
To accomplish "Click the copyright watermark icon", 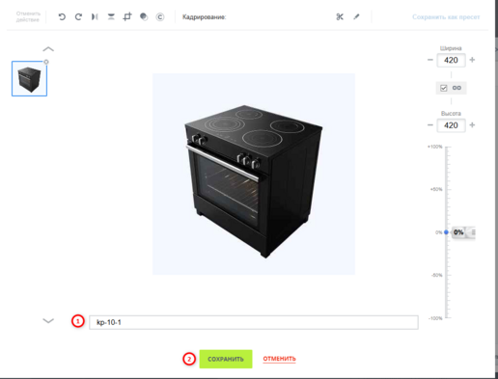I will tap(160, 16).
